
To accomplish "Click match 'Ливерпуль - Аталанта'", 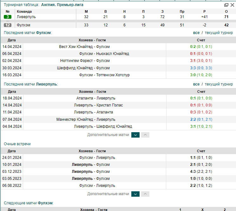I will tap(94, 112).
